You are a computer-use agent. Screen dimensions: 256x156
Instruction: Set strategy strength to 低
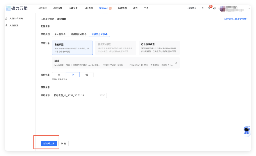pos(87,74)
